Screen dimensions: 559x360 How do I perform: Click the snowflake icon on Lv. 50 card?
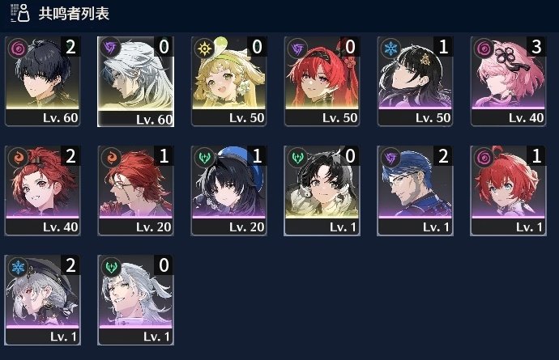click(390, 49)
